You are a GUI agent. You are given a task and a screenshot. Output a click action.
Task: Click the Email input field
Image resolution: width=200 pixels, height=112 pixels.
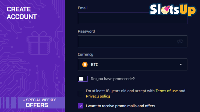pos(132,18)
